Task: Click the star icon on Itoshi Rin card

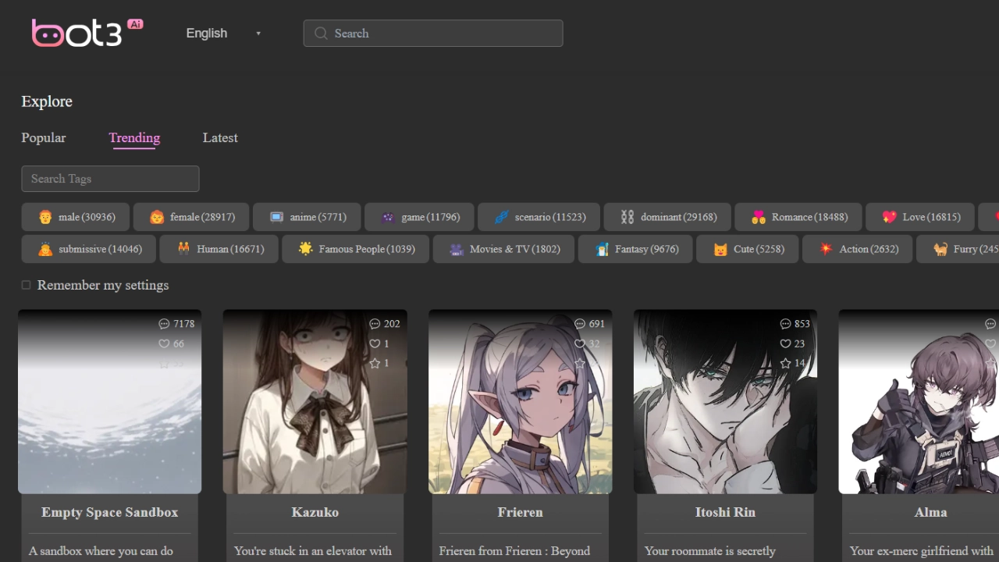Action: click(785, 363)
